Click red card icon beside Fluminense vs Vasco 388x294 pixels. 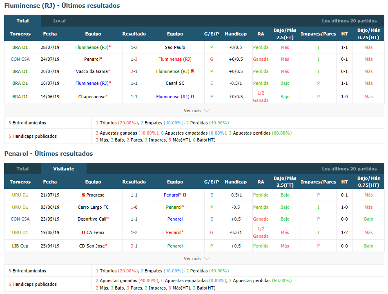tap(192, 71)
